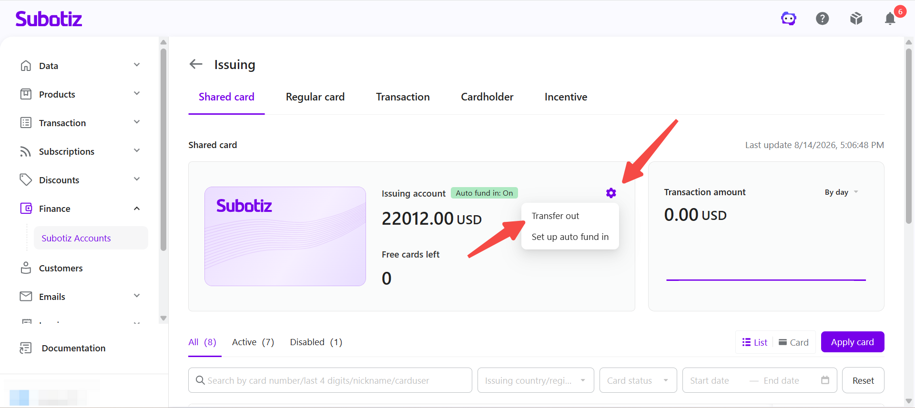Open the chatbot assistant icon

point(789,19)
